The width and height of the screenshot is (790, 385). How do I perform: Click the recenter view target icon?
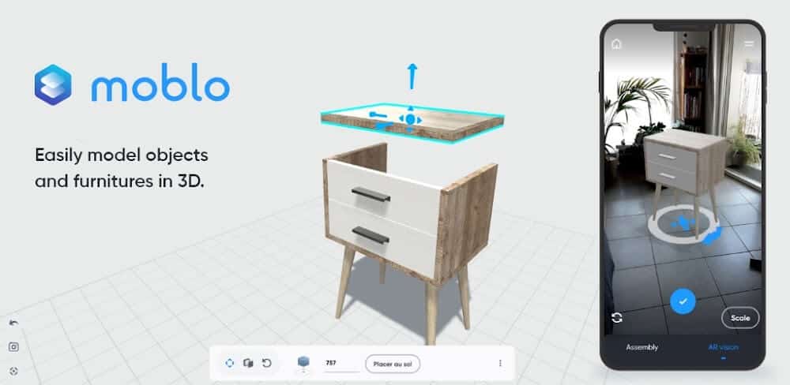(13, 370)
